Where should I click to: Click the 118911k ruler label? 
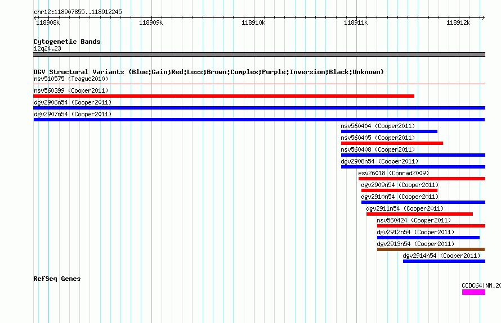(x=356, y=22)
